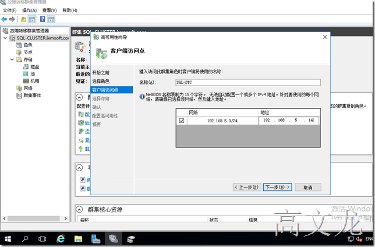
Task: Click the tree pane horizontal scrollbar right arrow
Action: (66, 218)
